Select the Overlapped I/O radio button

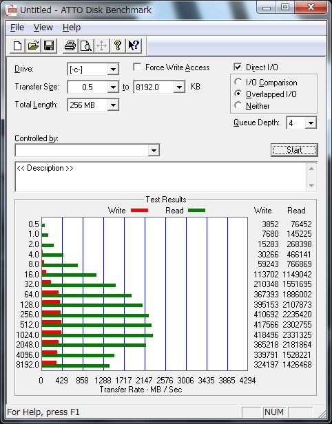pyautogui.click(x=238, y=94)
